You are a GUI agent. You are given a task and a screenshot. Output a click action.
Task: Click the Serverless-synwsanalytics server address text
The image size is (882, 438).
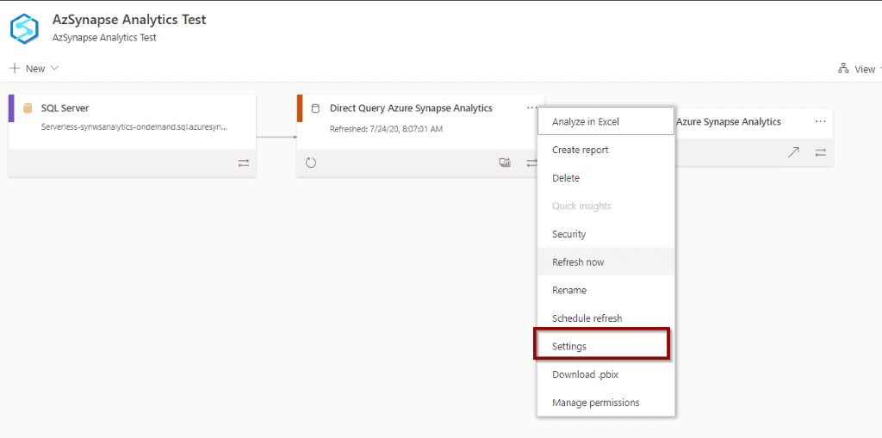[135, 127]
